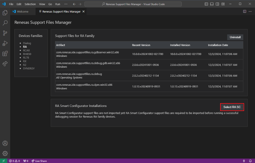Open the Manage gear icon
Screen dimensions: 255x163
[5, 153]
